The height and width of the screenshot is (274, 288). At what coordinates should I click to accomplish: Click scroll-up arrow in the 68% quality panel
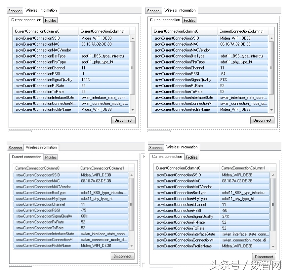tap(132, 175)
